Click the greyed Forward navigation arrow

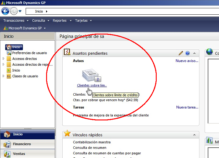[x=14, y=11]
